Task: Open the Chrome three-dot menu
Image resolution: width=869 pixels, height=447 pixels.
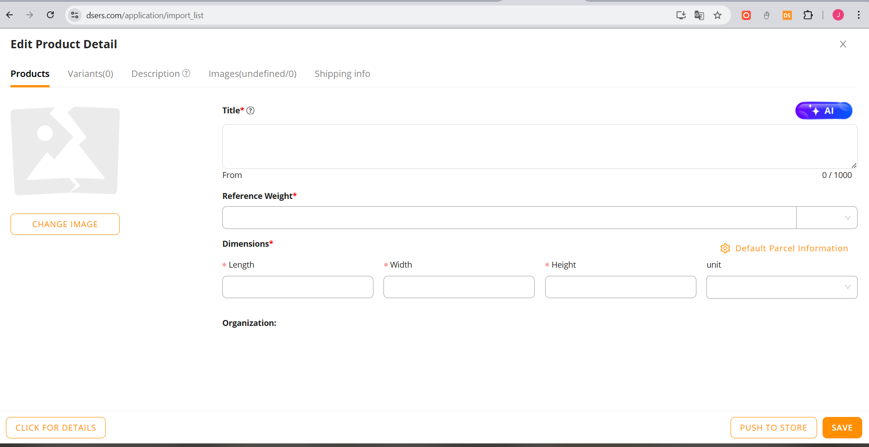Action: tap(859, 15)
